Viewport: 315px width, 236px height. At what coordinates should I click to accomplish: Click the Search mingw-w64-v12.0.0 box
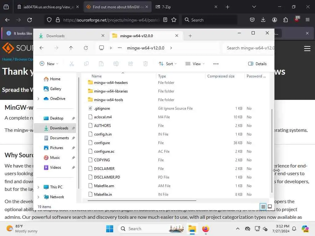click(x=249, y=48)
